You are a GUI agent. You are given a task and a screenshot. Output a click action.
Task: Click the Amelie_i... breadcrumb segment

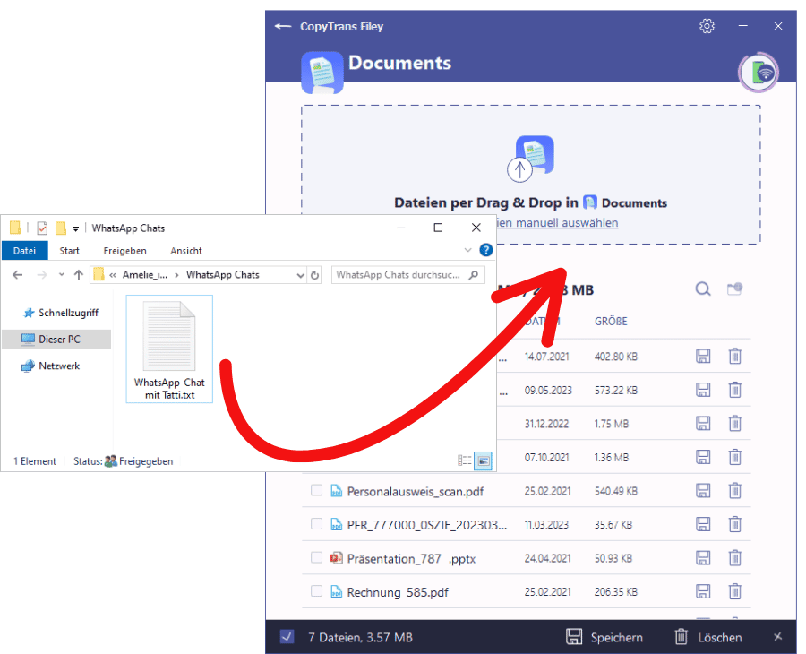pyautogui.click(x=144, y=275)
